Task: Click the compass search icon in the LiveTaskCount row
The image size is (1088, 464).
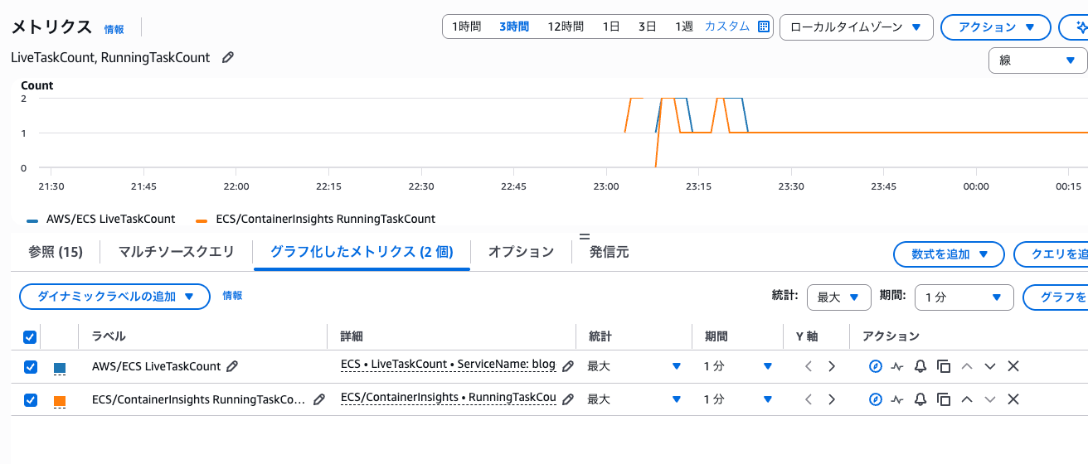Action: pyautogui.click(x=875, y=366)
